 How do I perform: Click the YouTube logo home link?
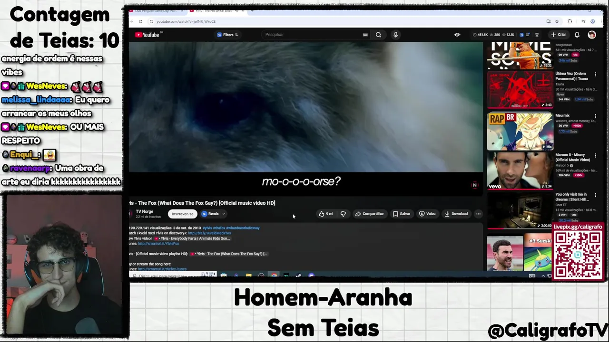tap(147, 35)
